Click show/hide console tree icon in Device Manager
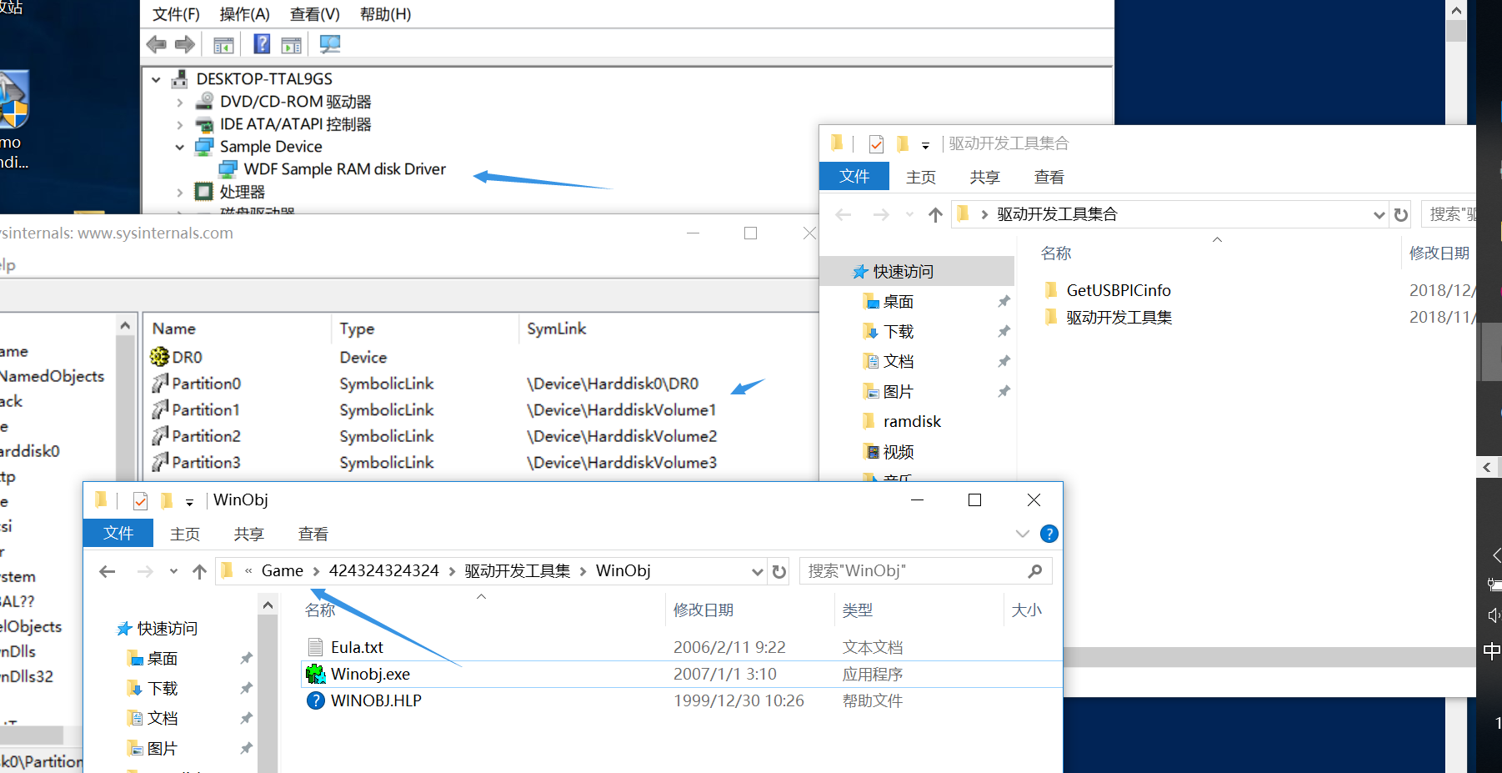Screen dimensions: 1502x773 pos(223,45)
